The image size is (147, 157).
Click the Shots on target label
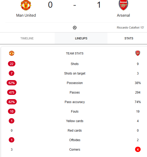[x=75, y=73]
